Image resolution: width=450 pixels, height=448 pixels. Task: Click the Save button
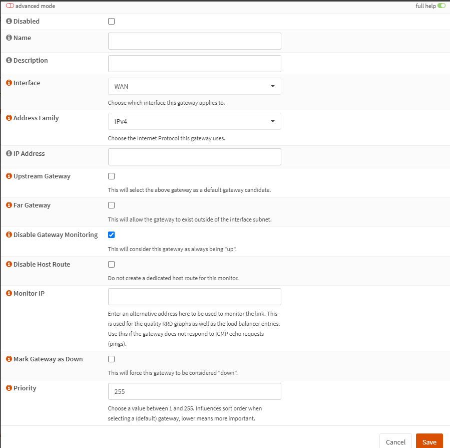429,441
